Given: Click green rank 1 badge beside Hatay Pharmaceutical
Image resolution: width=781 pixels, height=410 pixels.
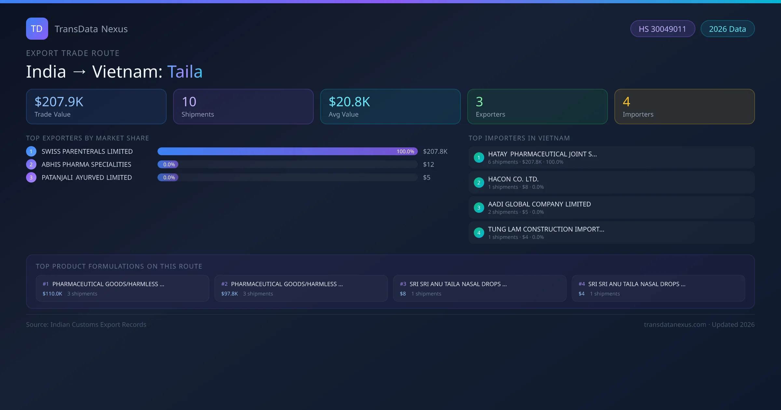Looking at the screenshot, I should click(x=479, y=157).
